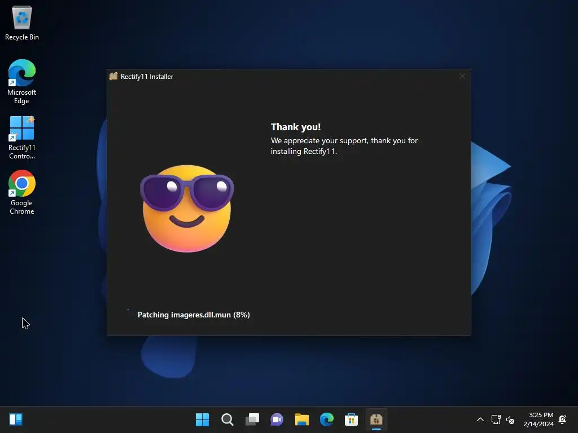Click the 'Thank you!' heading
Viewport: 578px width, 433px height.
tap(296, 127)
